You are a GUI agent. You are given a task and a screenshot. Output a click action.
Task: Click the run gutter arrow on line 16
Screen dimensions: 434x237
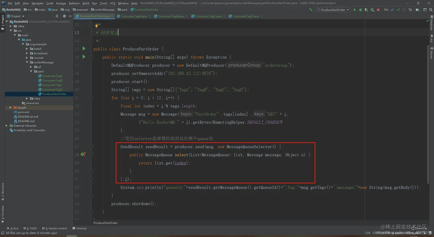(x=84, y=57)
